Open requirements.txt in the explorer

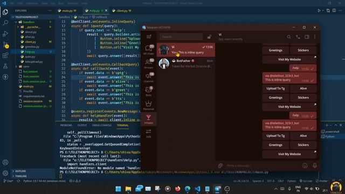tap(33, 96)
